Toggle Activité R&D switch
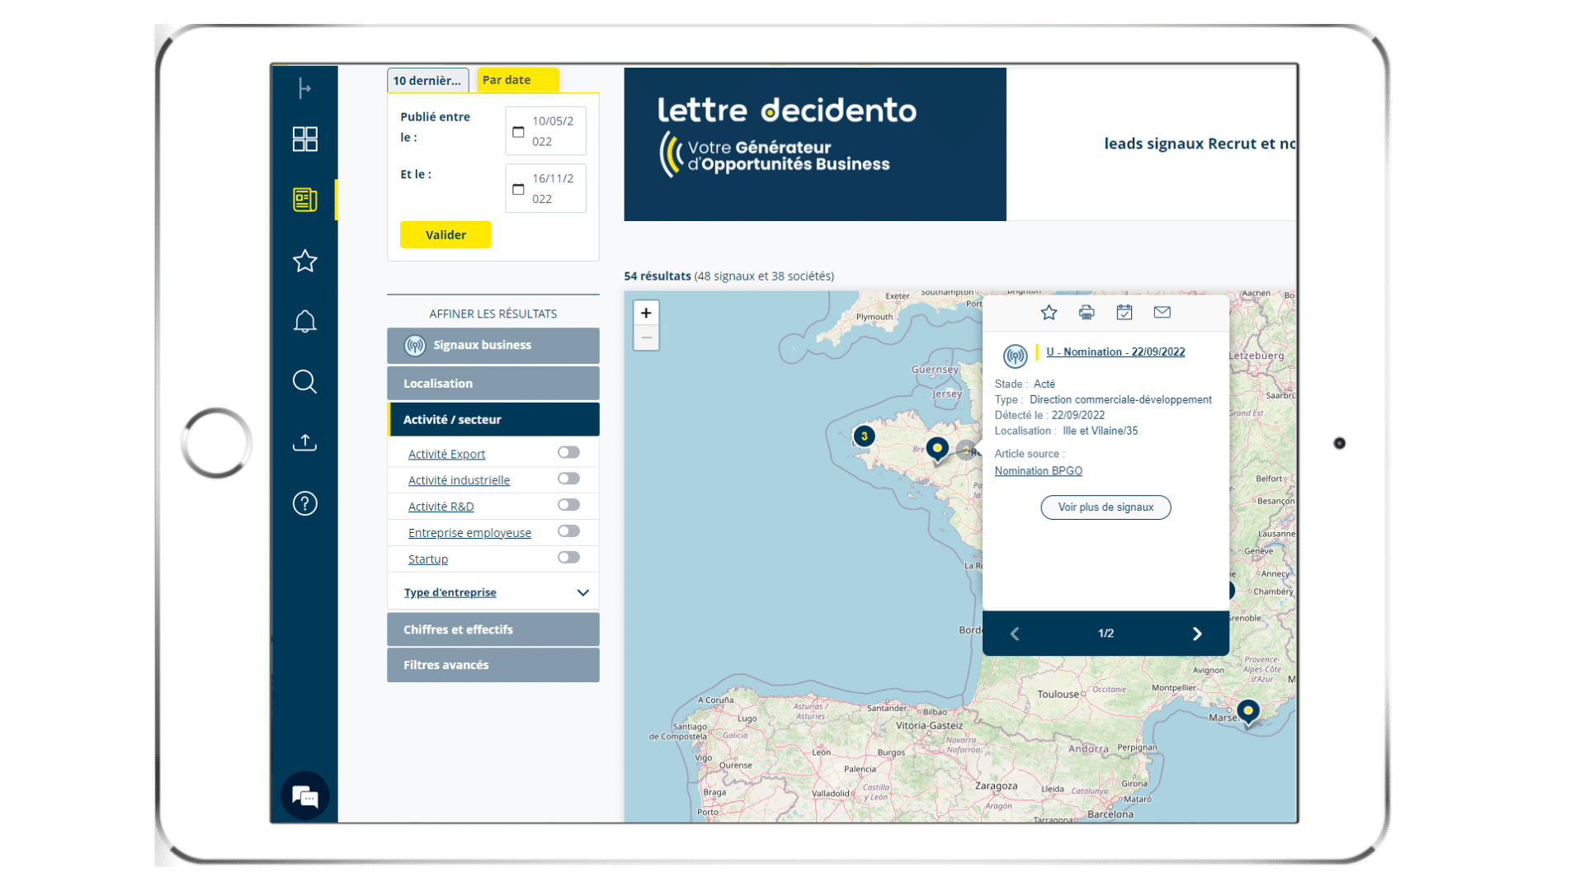1584x891 pixels. pyautogui.click(x=568, y=505)
